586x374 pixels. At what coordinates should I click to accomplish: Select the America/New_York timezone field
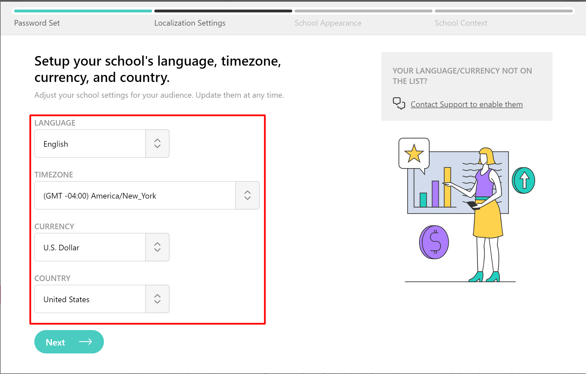coord(135,195)
